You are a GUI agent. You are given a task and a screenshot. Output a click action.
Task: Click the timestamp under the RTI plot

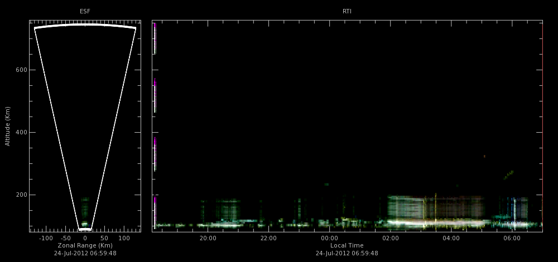(x=347, y=254)
